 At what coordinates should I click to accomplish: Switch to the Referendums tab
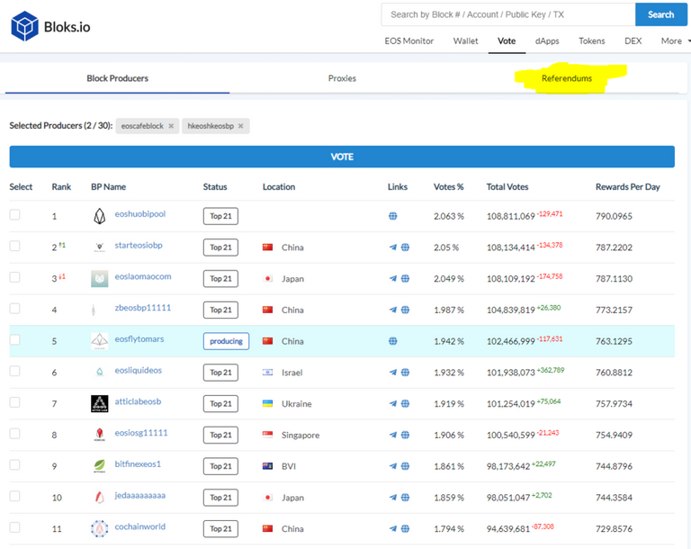pos(567,78)
